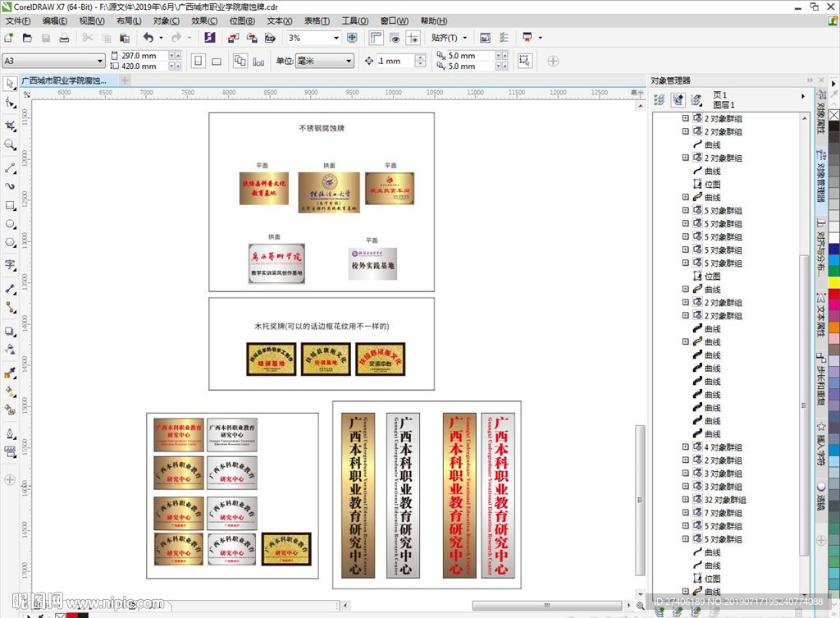
Task: Select the Rectangle tool
Action: [x=11, y=205]
